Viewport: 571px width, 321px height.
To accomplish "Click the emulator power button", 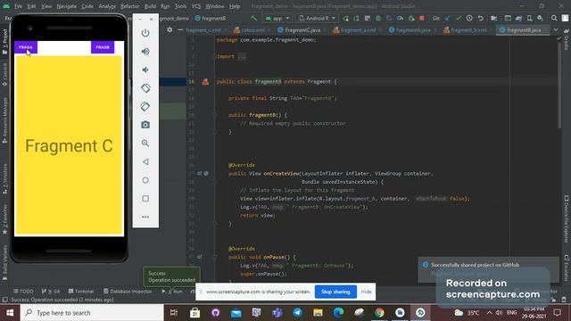I will pyautogui.click(x=145, y=33).
